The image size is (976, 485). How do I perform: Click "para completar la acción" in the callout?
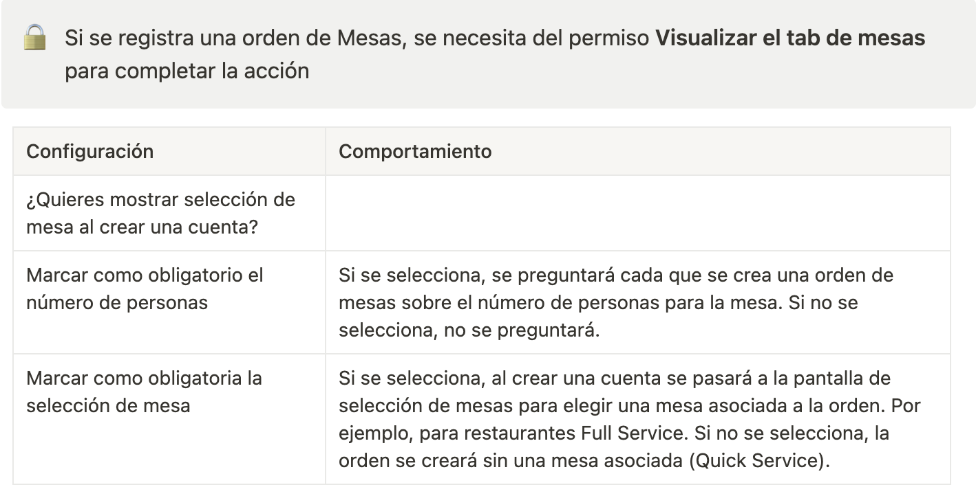[187, 71]
